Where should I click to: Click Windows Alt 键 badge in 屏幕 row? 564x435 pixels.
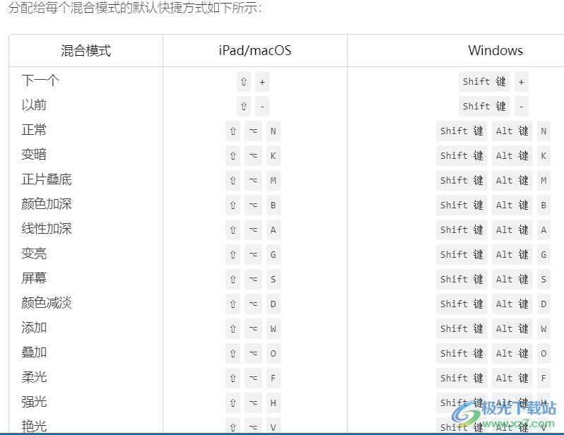point(512,280)
